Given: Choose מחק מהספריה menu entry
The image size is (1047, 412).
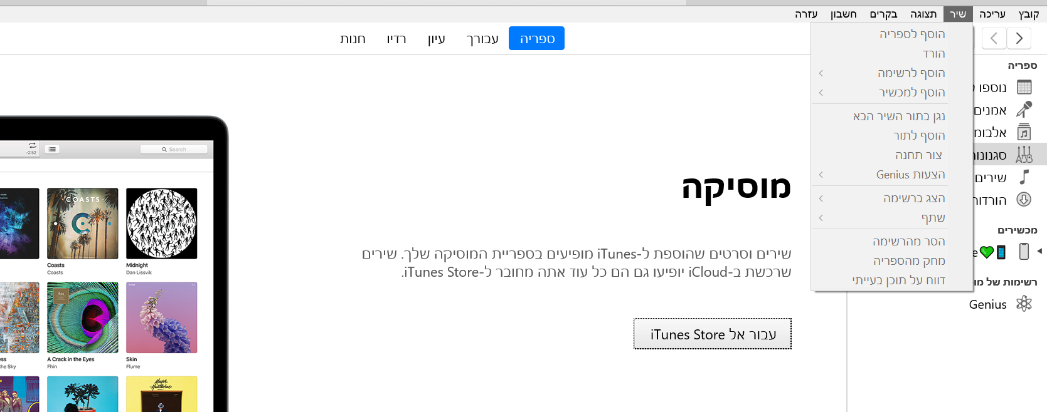Looking at the screenshot, I should pyautogui.click(x=892, y=261).
